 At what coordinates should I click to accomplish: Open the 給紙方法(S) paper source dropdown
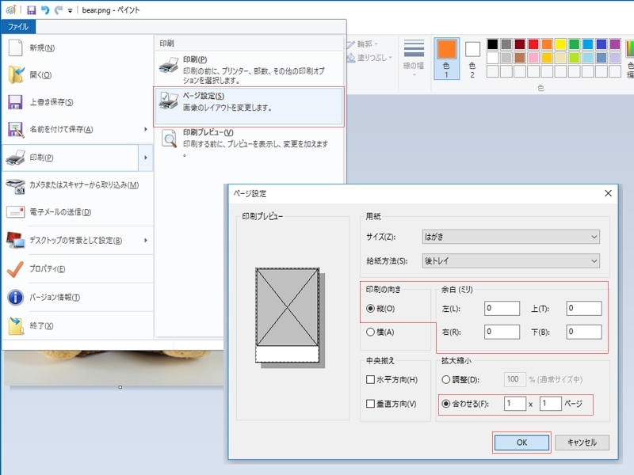(x=509, y=261)
